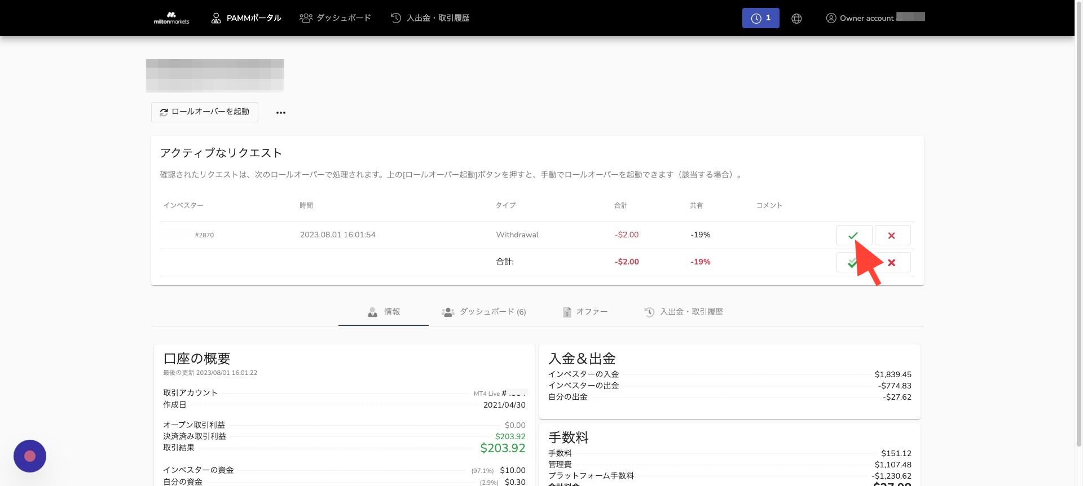Click the 管理費 value $1,107.48
This screenshot has width=1083, height=486.
893,465
